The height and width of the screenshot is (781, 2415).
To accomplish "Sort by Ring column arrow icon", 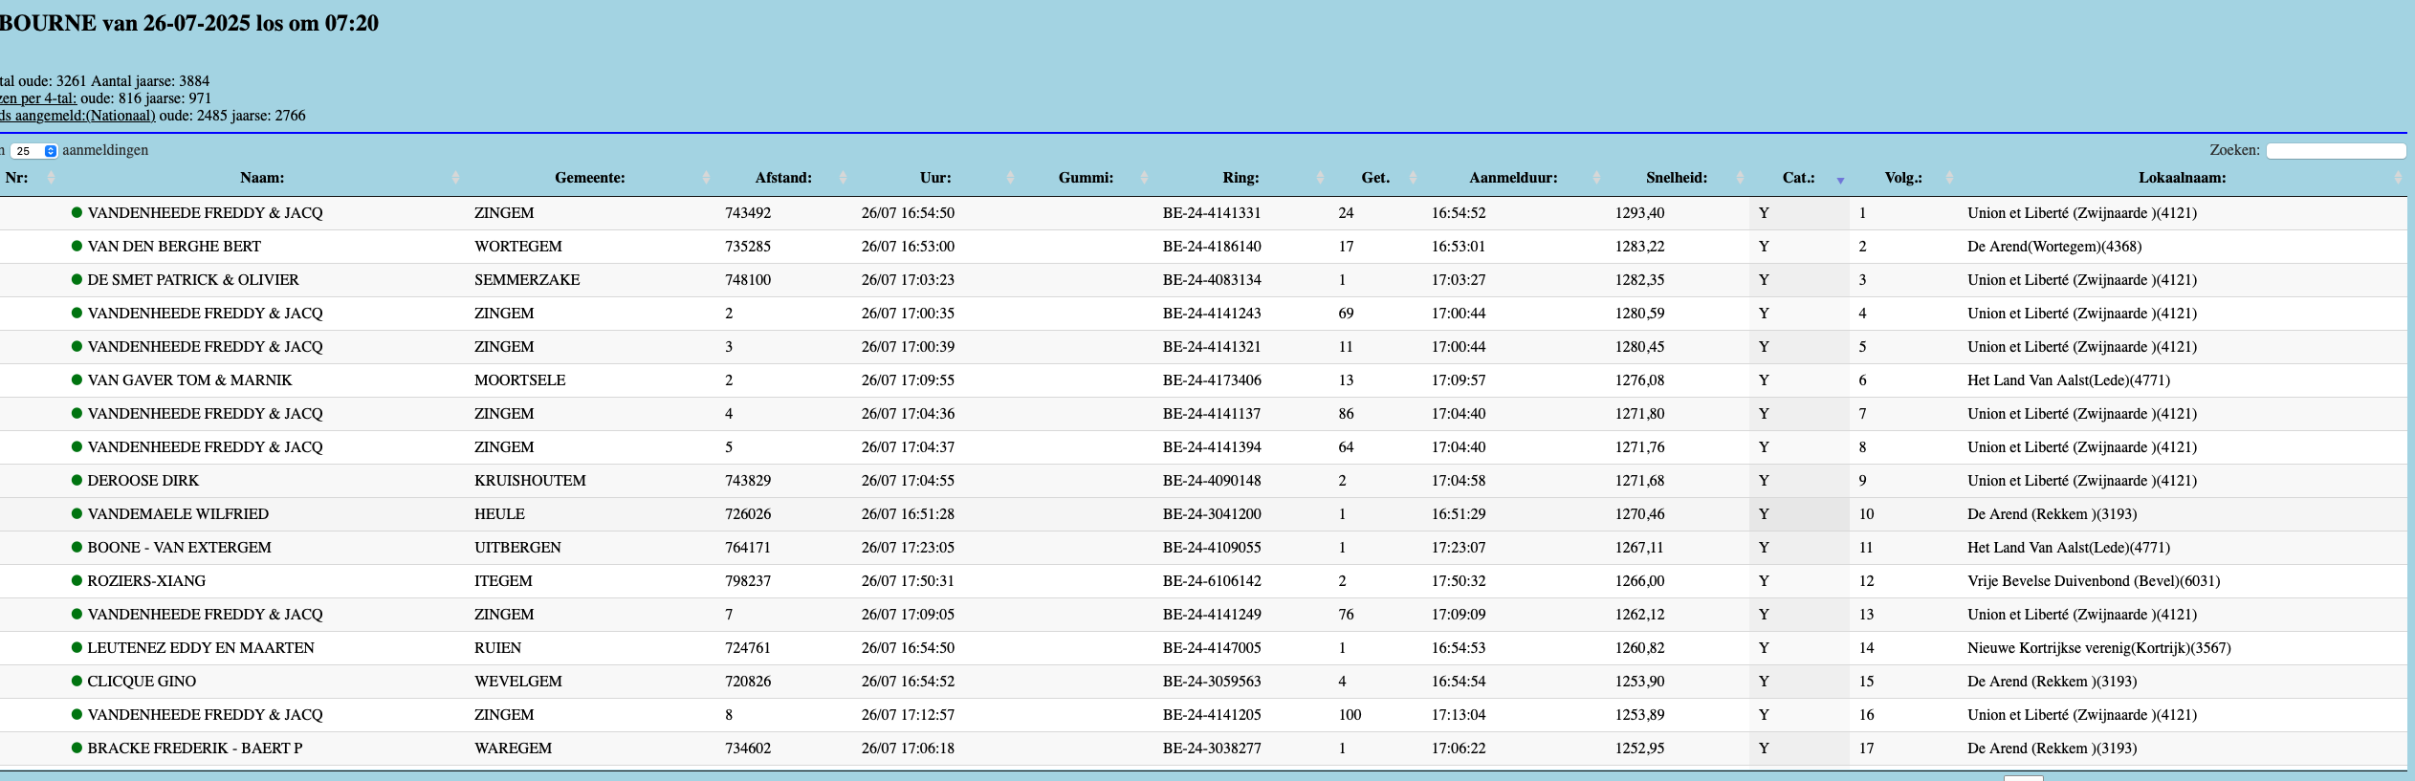I will click(1320, 178).
